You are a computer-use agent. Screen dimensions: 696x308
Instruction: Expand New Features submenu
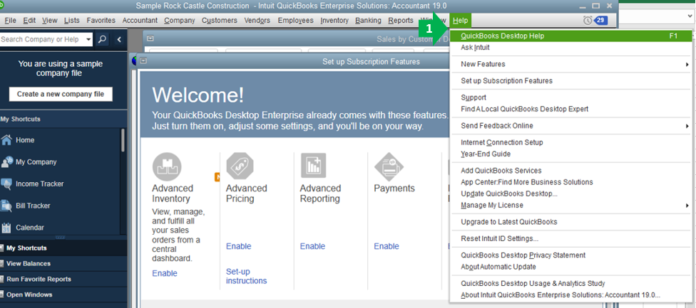tap(687, 65)
